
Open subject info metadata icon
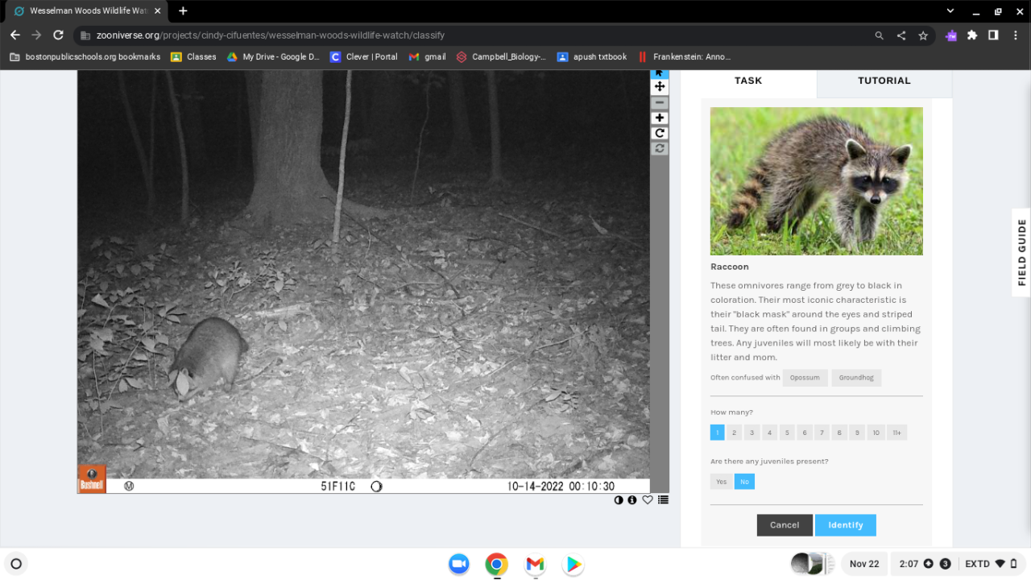pyautogui.click(x=632, y=500)
